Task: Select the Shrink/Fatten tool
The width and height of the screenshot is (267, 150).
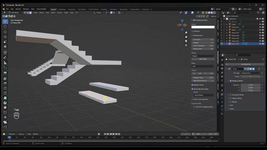Action: coord(5,117)
